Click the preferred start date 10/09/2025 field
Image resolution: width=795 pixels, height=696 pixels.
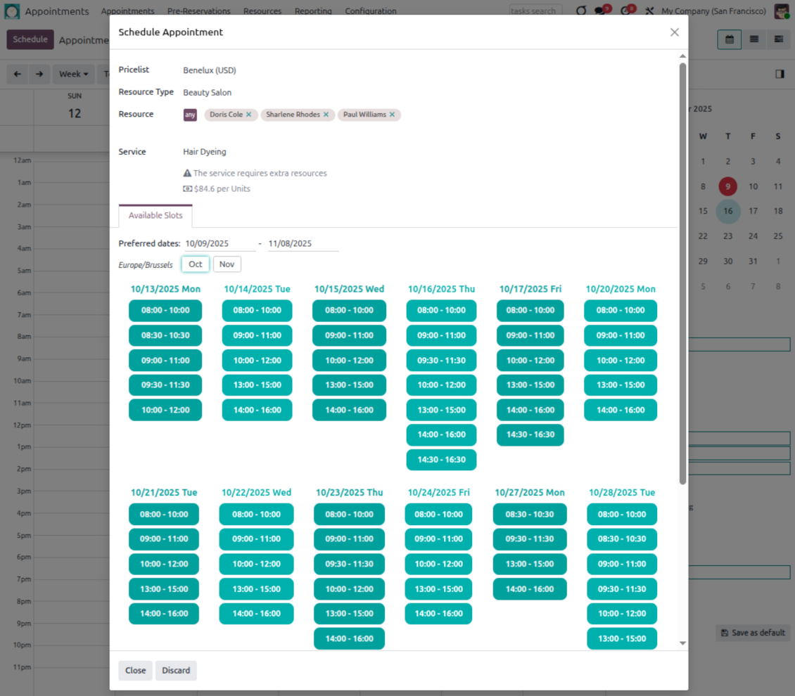[x=220, y=244]
